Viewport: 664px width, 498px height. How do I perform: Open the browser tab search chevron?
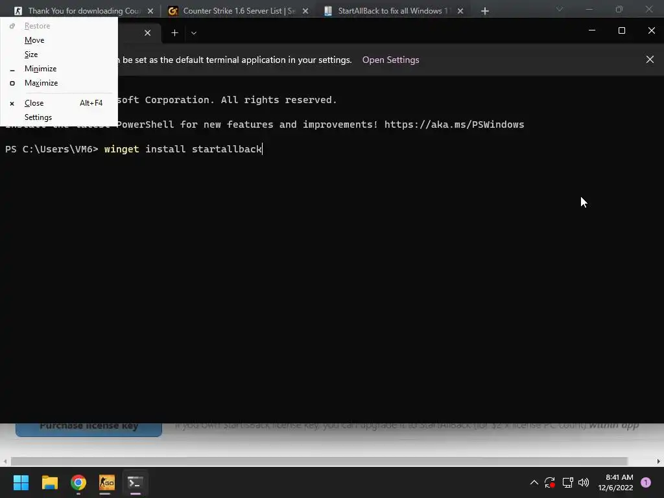[x=560, y=9]
